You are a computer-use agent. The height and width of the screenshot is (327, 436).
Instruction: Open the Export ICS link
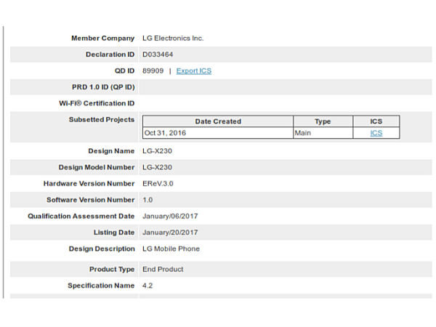click(194, 71)
